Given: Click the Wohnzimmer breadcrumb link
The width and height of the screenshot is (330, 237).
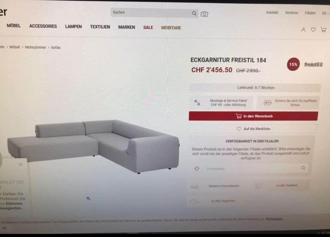Looking at the screenshot, I should (x=35, y=47).
